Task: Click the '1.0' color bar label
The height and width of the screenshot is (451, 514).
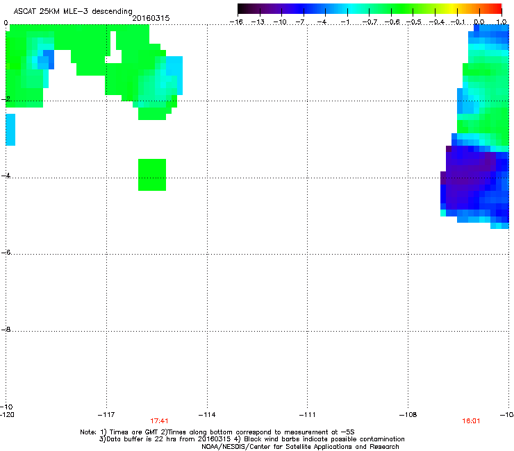Action: [x=501, y=22]
